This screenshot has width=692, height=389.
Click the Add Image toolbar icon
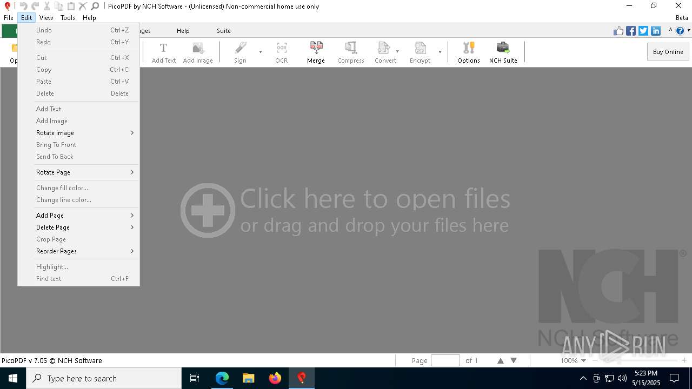coord(198,52)
